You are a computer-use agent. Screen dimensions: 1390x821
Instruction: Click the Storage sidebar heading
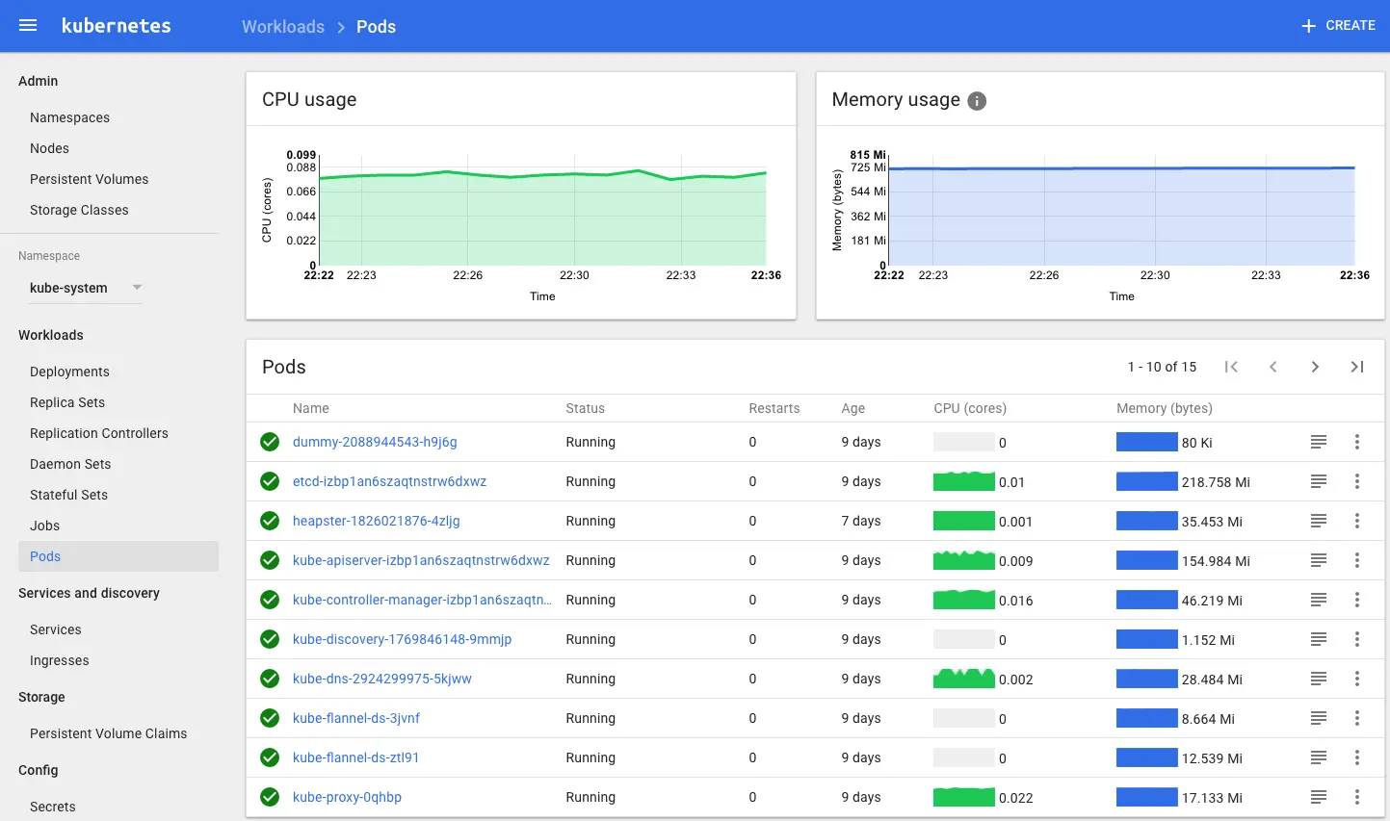pos(41,697)
